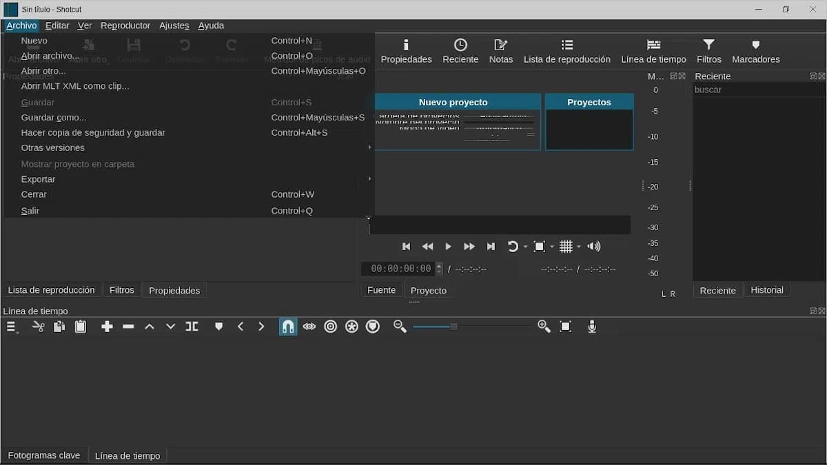Open Línea de tiempo from the toolbar

tap(653, 52)
